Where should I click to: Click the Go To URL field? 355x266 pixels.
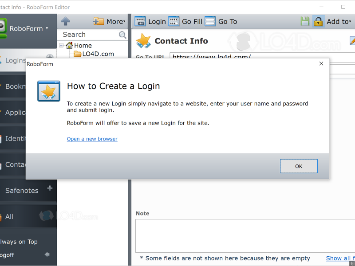[262, 56]
